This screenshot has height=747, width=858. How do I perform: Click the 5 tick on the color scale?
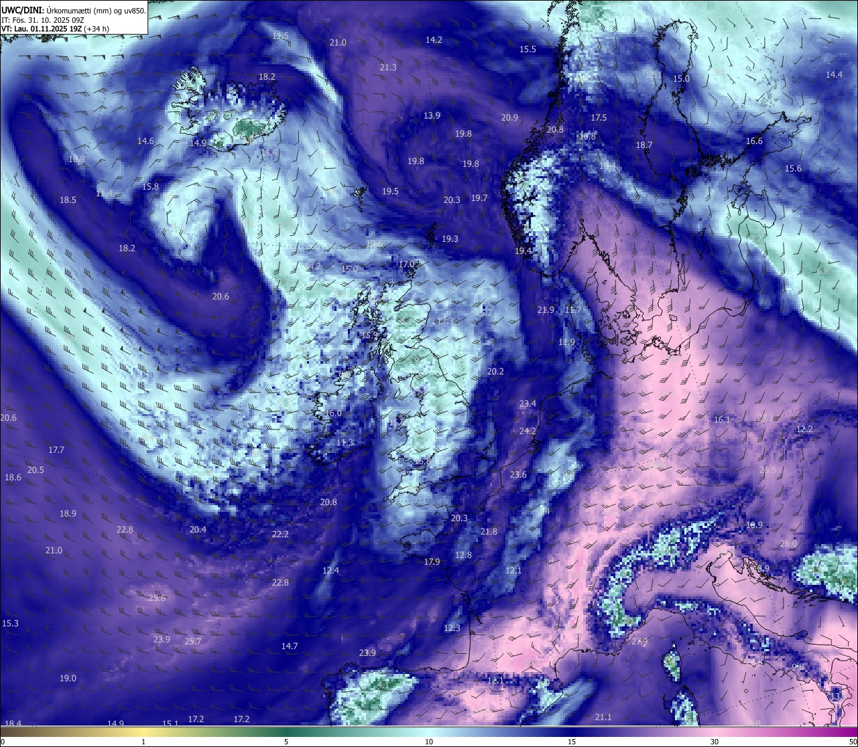286,742
